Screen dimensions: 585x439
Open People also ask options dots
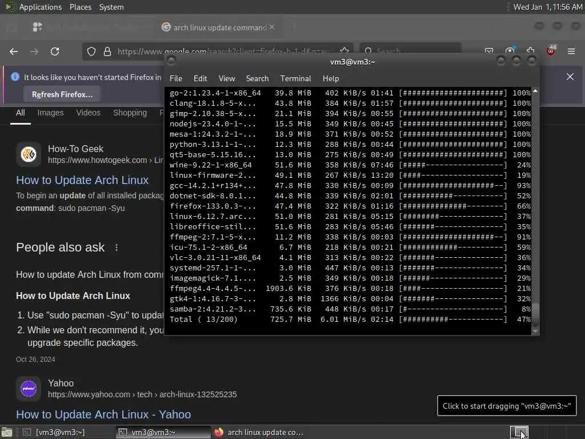(x=117, y=248)
